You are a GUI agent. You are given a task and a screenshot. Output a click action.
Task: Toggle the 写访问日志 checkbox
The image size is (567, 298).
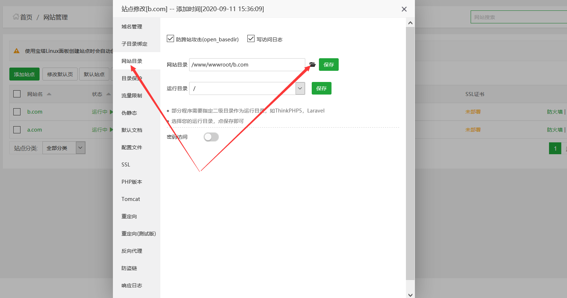251,38
